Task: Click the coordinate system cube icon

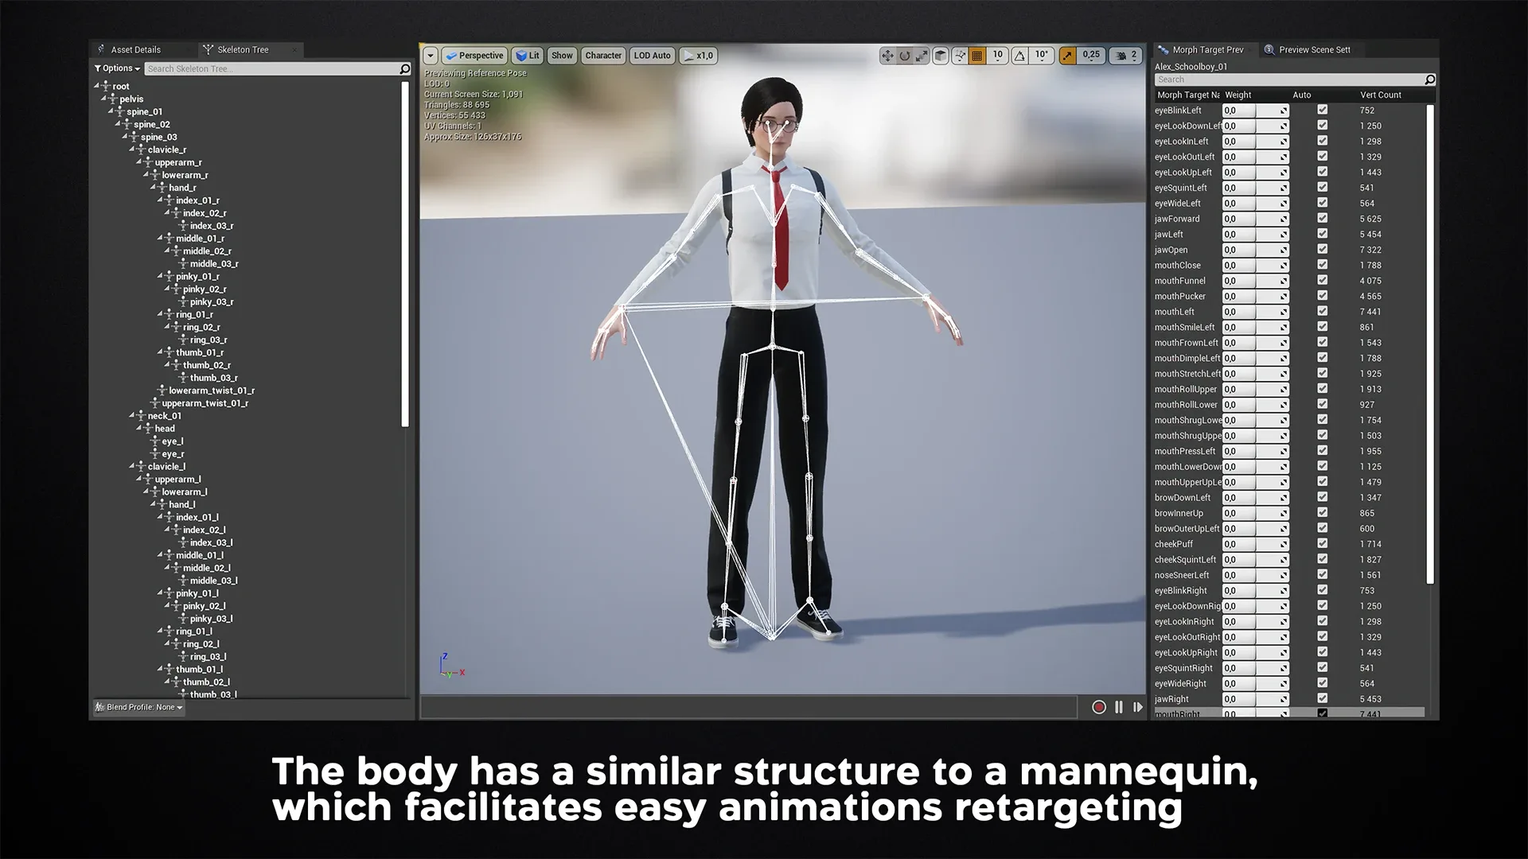Action: [941, 56]
